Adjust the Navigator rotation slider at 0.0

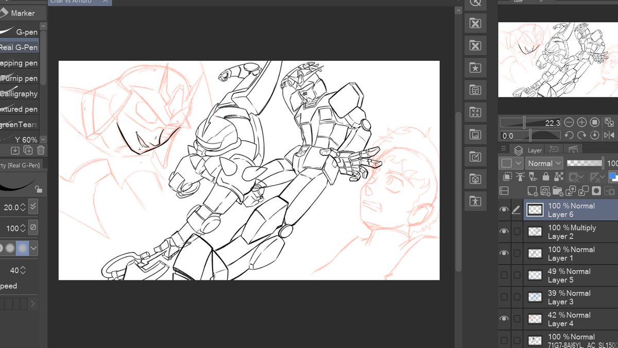click(x=530, y=136)
